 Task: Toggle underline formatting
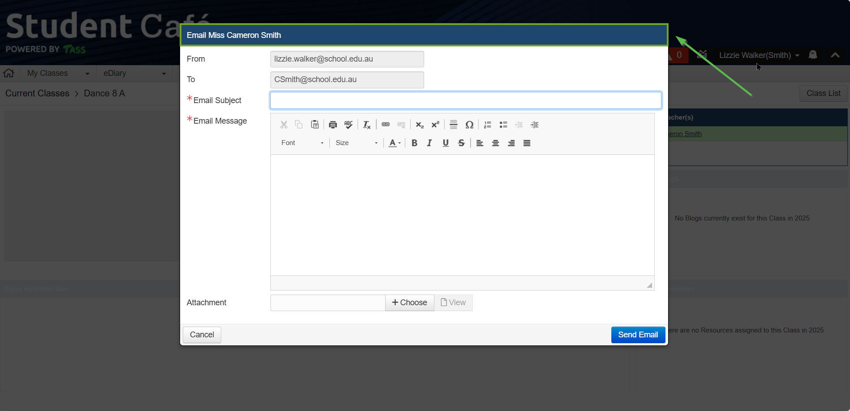tap(445, 143)
